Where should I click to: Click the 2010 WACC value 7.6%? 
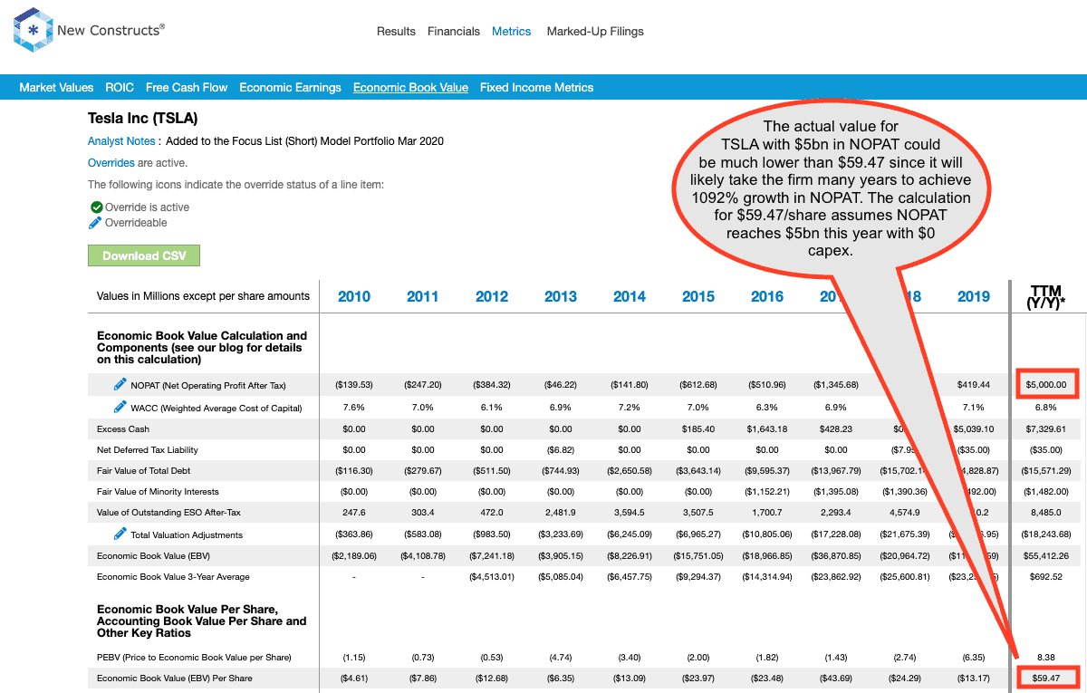[x=354, y=408]
